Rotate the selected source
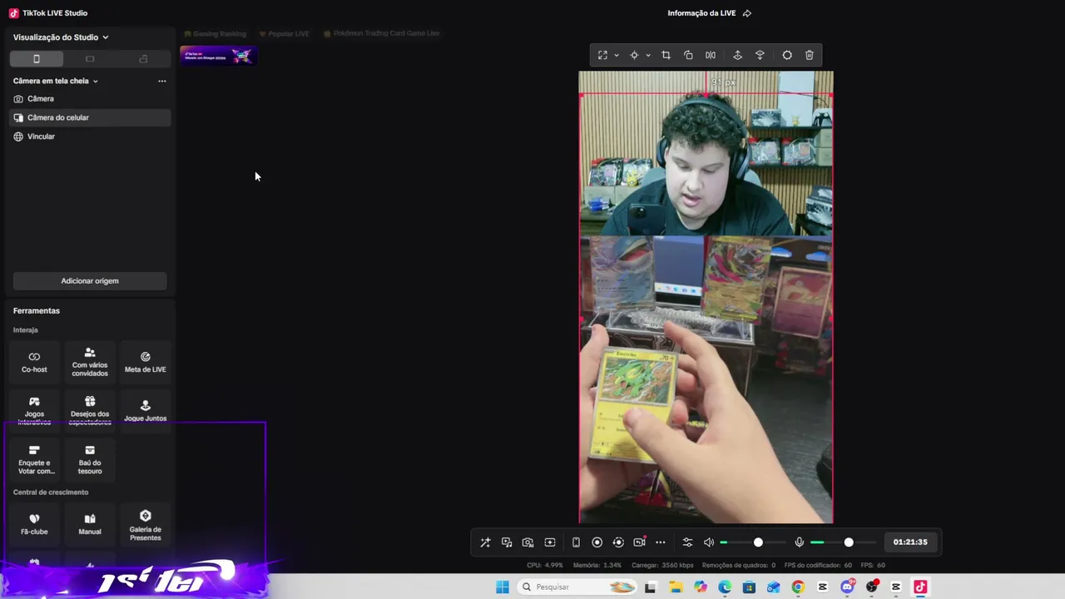This screenshot has height=599, width=1065. coord(688,55)
